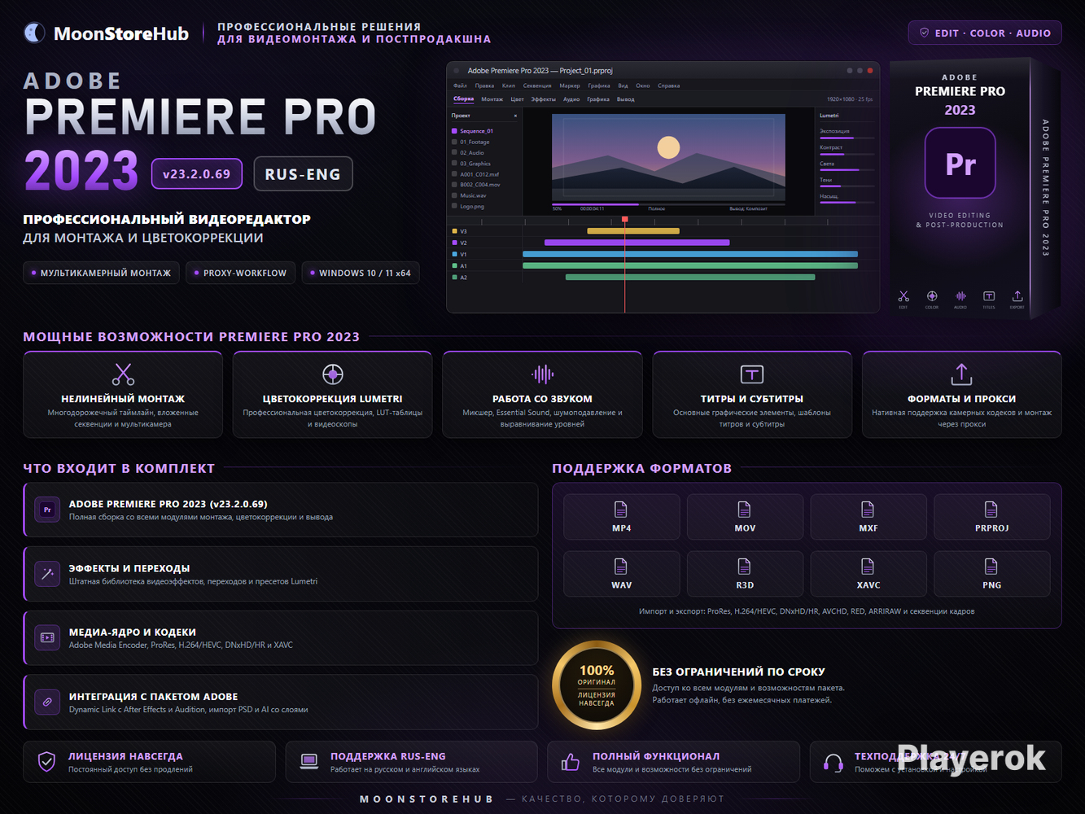The height and width of the screenshot is (814, 1085).
Task: Click the shield checkmark icon beside Лицензия навсегда
Action: coord(47,762)
